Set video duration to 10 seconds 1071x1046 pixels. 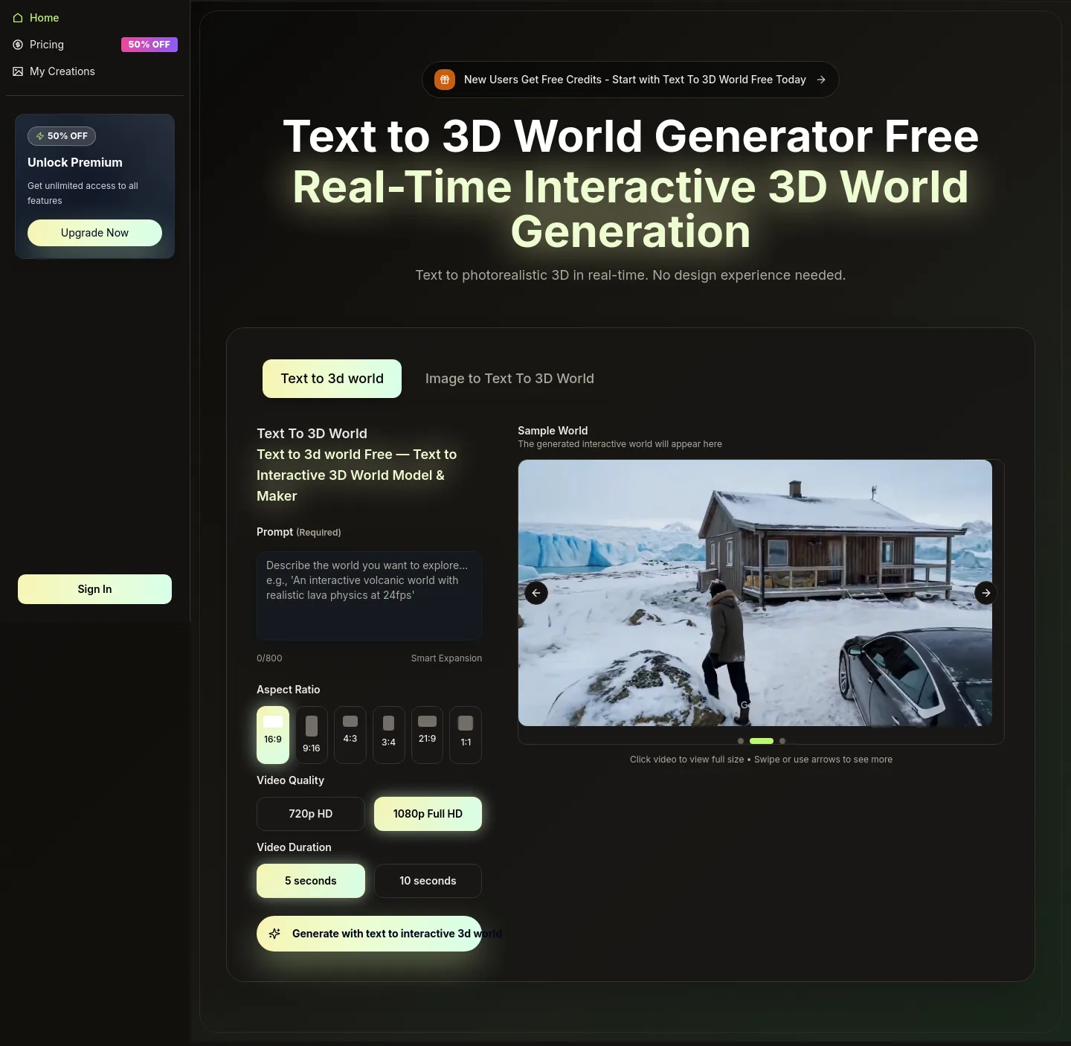tap(428, 881)
